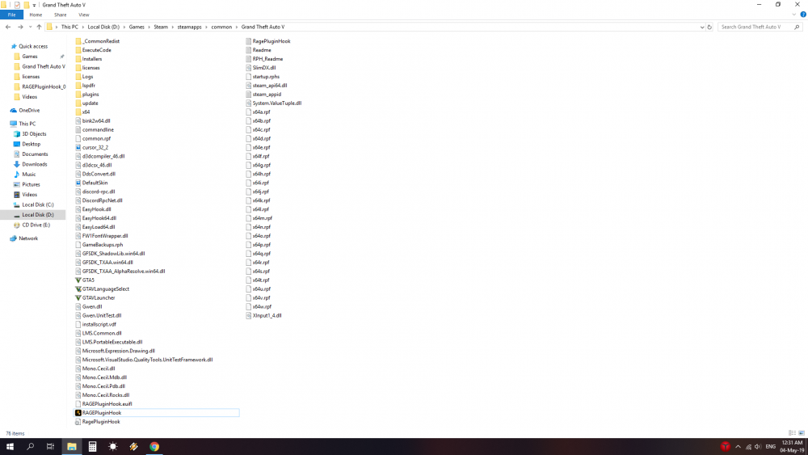Open the clock and date flyout
This screenshot has width=808, height=455.
[792, 447]
